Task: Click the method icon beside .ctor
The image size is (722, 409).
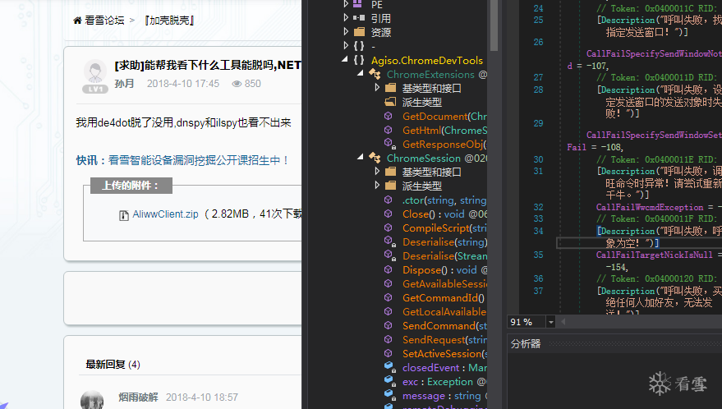Action: click(389, 200)
